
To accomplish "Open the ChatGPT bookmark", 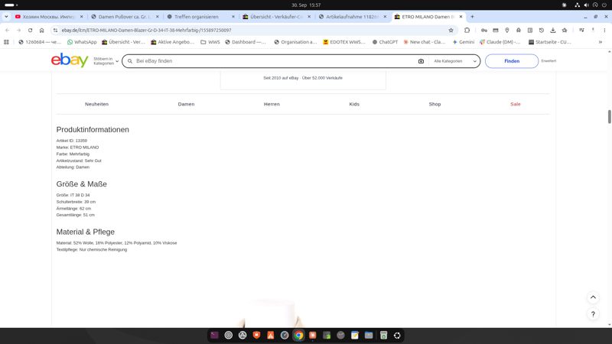I will click(x=385, y=42).
